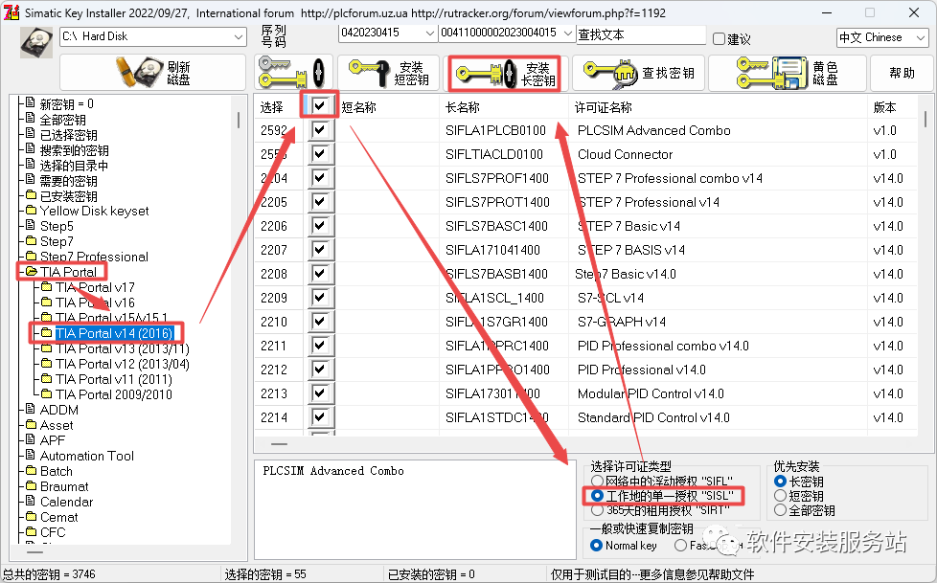This screenshot has height=583, width=937.
Task: Select priority install All Keys radio (全部密钥)
Action: 780,509
